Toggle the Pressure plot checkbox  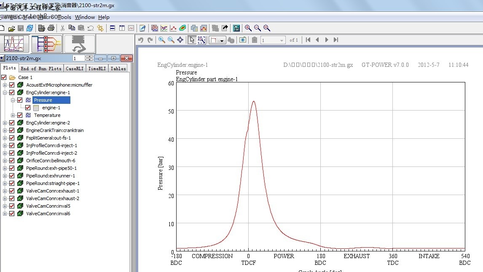[20, 100]
